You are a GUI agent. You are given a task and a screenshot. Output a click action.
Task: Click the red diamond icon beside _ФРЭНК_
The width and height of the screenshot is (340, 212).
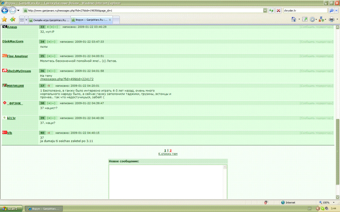(4, 103)
